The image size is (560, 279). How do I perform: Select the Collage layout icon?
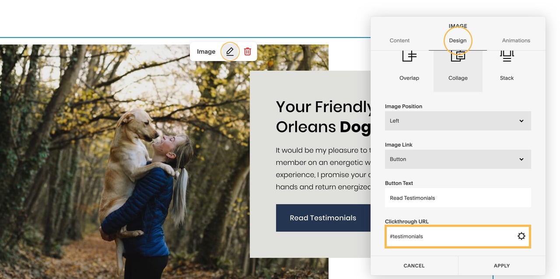point(458,63)
